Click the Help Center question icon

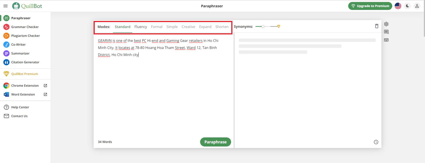click(6, 107)
